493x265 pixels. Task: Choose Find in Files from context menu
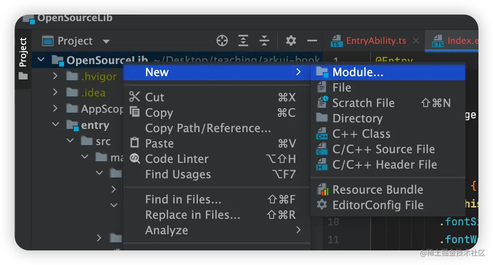coord(216,199)
